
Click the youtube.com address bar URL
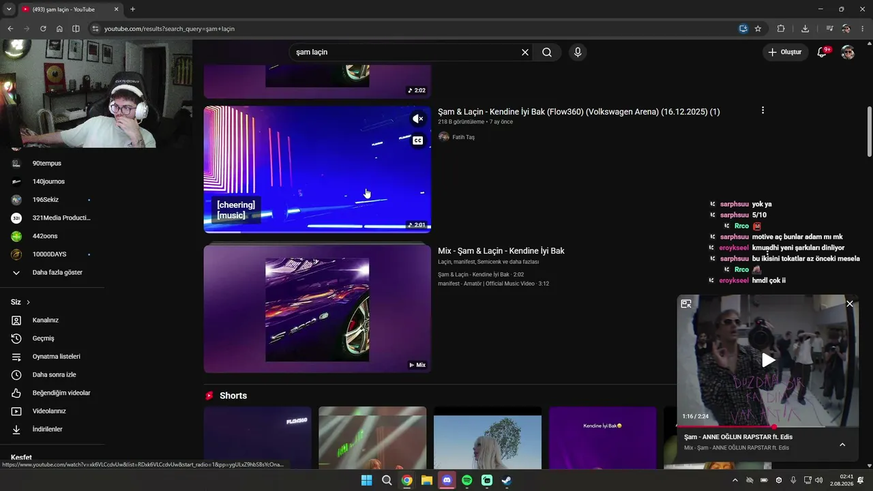(x=169, y=29)
